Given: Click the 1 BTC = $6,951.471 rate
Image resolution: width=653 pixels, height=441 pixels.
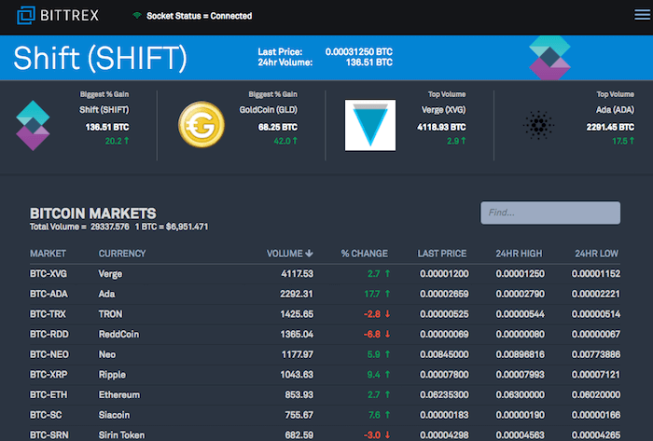Looking at the screenshot, I should 171,227.
